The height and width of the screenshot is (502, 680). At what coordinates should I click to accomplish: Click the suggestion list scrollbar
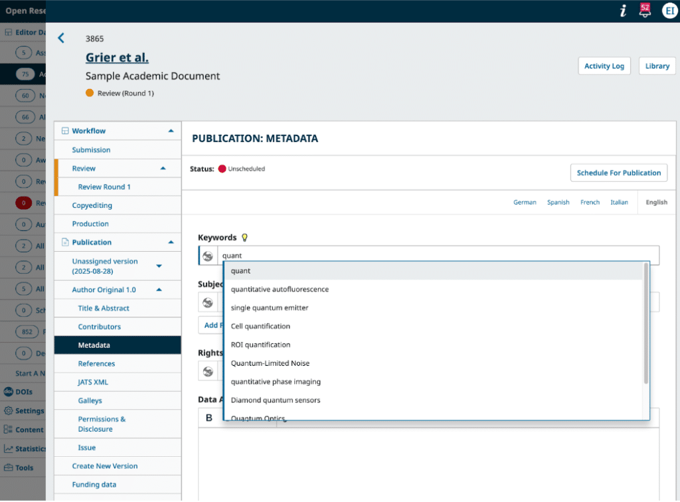pyautogui.click(x=645, y=324)
